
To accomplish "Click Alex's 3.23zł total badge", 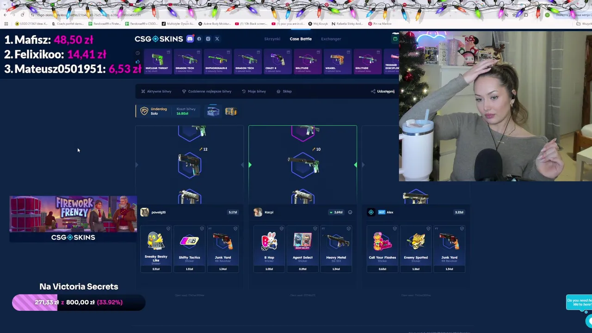I will pyautogui.click(x=459, y=212).
